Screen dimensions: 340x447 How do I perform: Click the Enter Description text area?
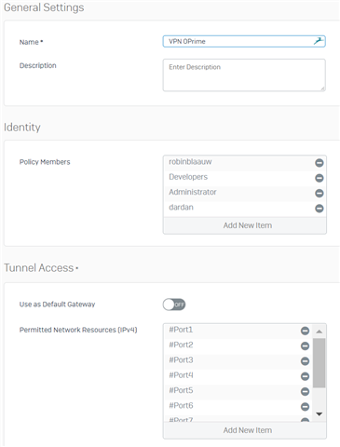click(x=244, y=75)
